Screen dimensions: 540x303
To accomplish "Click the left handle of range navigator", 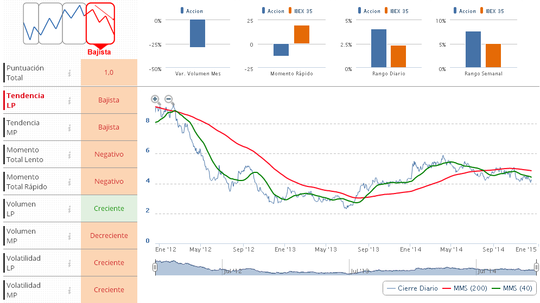I will 155,267.
